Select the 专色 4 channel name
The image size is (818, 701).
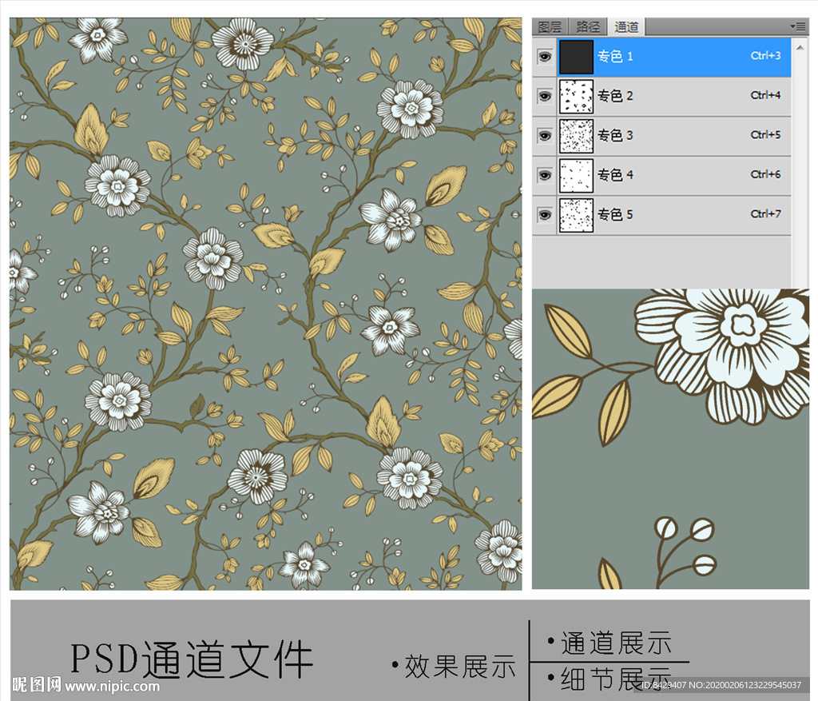[615, 175]
